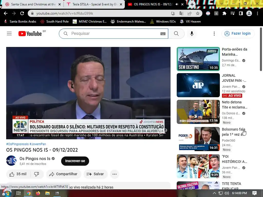Open Task View on taskbar
Screen dimensions: 263x197
tap(18, 193)
